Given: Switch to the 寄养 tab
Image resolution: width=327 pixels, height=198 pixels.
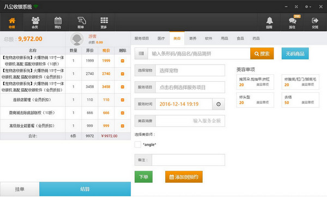Looking at the screenshot, I should pos(193,38).
